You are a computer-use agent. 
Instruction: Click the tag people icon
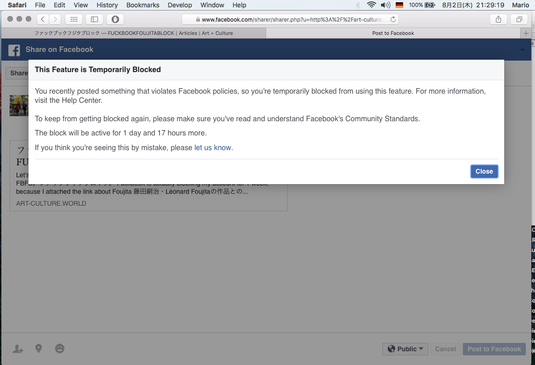(x=18, y=348)
